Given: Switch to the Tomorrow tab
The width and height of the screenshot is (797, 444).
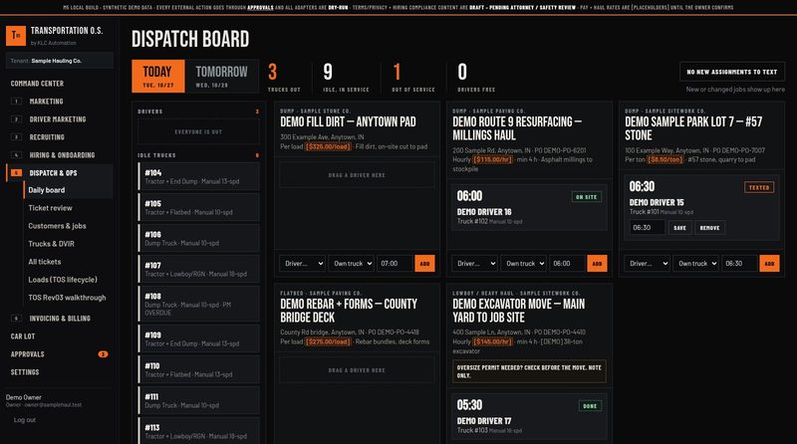Looking at the screenshot, I should point(221,77).
